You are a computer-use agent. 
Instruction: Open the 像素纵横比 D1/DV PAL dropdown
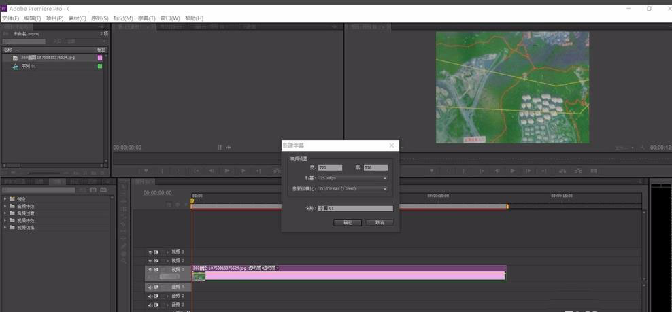click(x=353, y=188)
